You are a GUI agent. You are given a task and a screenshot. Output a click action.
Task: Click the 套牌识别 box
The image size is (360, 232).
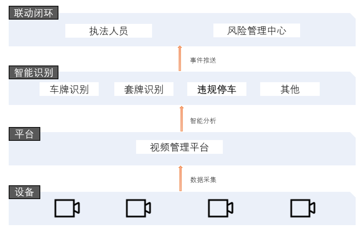144,89
